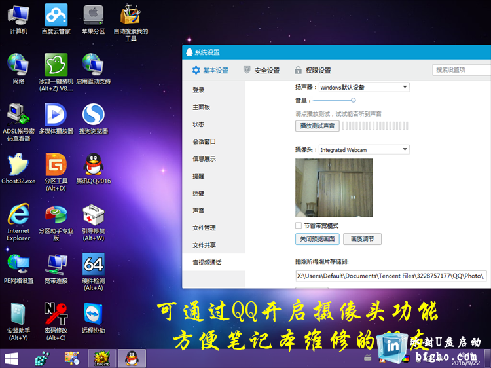Click the 播放测试声音 button

[318, 126]
